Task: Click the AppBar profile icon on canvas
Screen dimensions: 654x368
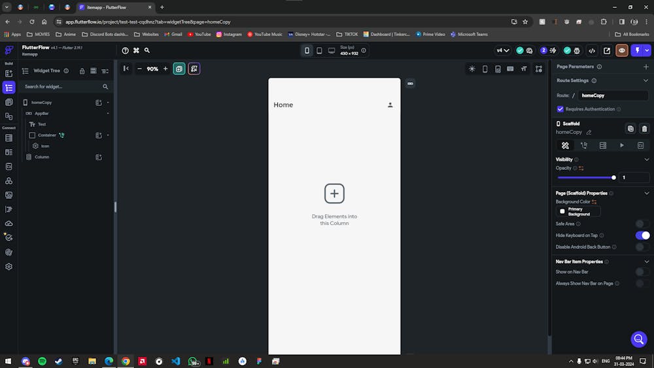Action: [x=390, y=105]
